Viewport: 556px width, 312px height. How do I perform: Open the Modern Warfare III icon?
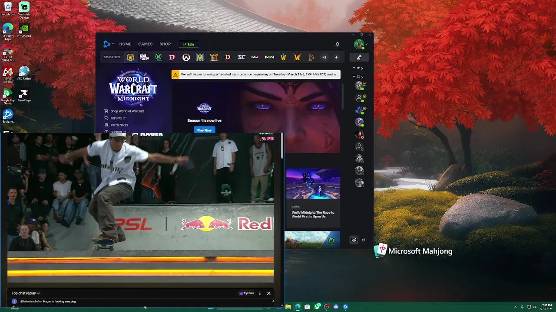(255, 57)
